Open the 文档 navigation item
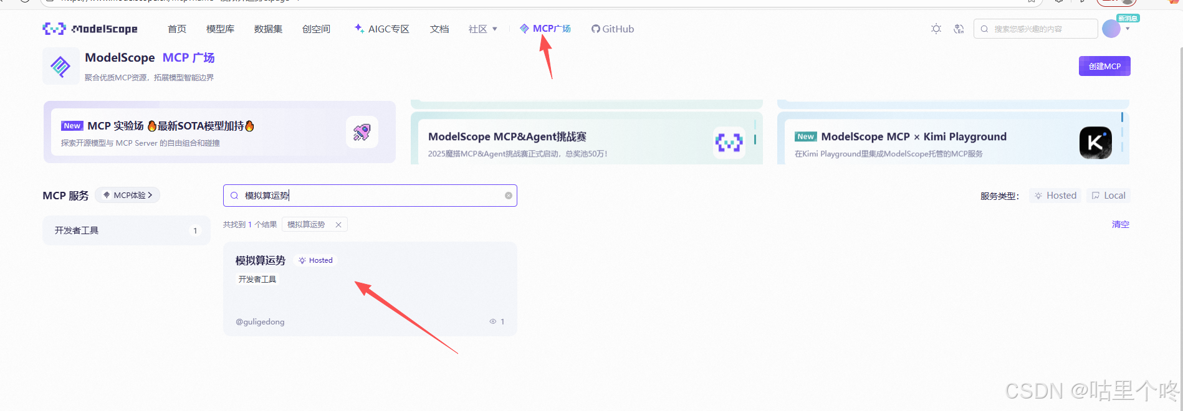 click(x=439, y=29)
